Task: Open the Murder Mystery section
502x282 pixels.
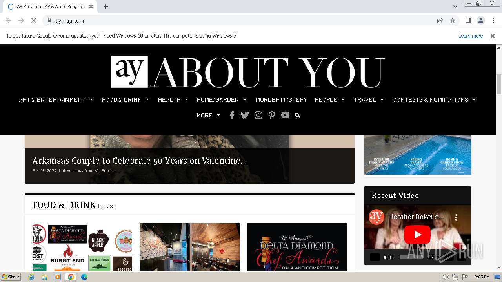Action: [281, 99]
